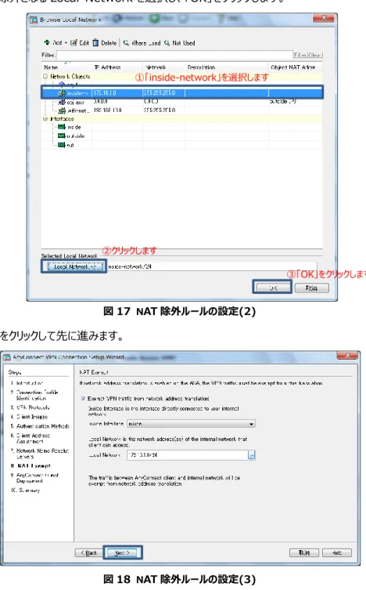The image size is (366, 590).
Task: Select step 4 Client Images
Action: (x=29, y=417)
